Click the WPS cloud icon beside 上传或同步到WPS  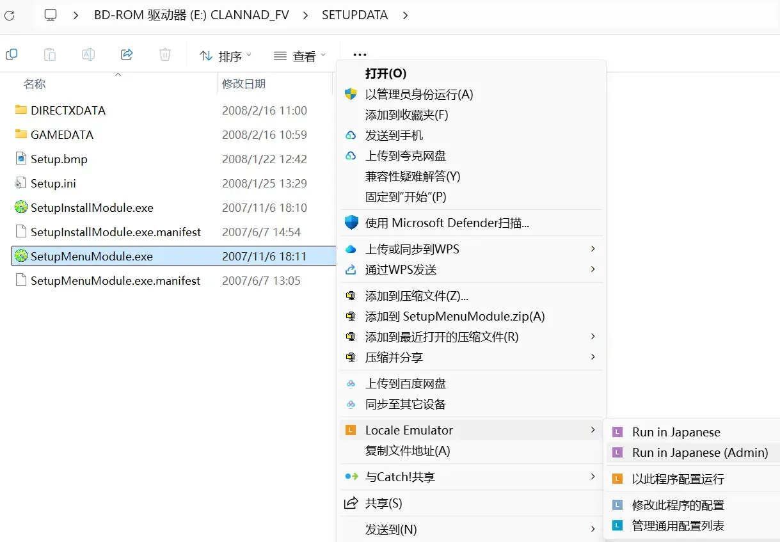click(x=351, y=249)
